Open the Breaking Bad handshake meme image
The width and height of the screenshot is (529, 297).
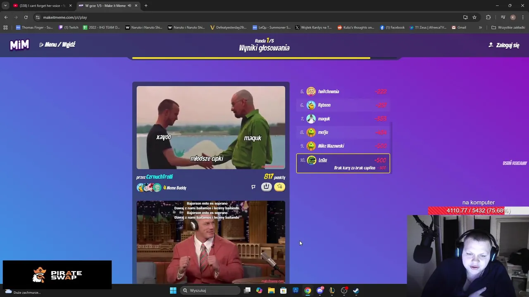(x=211, y=127)
